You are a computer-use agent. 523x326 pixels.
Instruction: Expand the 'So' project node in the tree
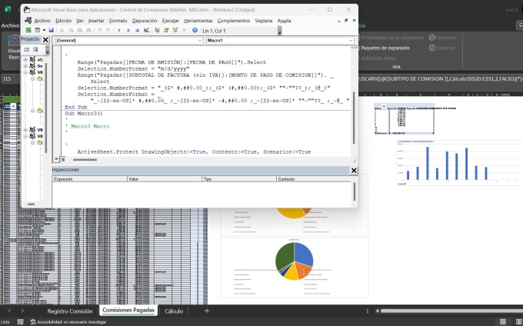pyautogui.click(x=25, y=66)
